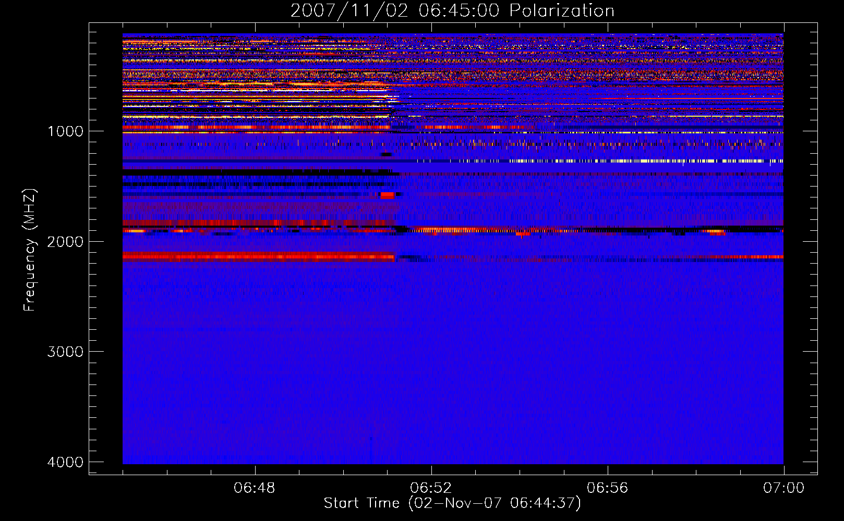This screenshot has height=521, width=844.
Task: Click the "06:56" time tick label
Action: 607,488
